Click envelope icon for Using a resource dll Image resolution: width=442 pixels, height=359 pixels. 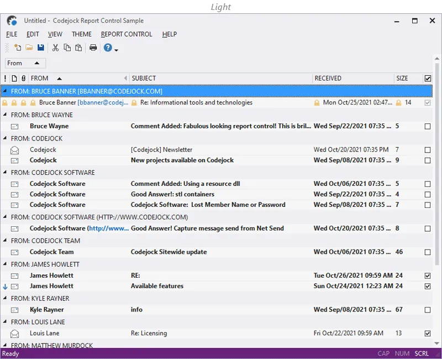(15, 184)
